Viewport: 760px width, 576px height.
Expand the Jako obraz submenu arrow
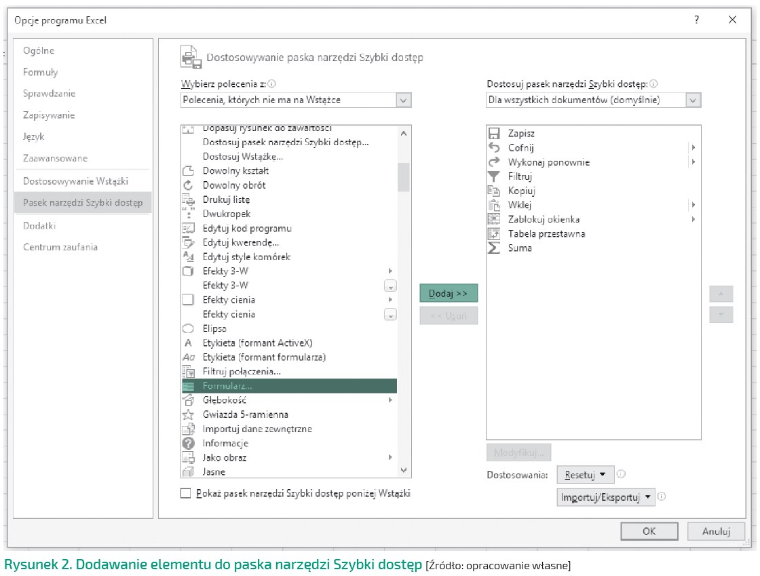[x=390, y=457]
